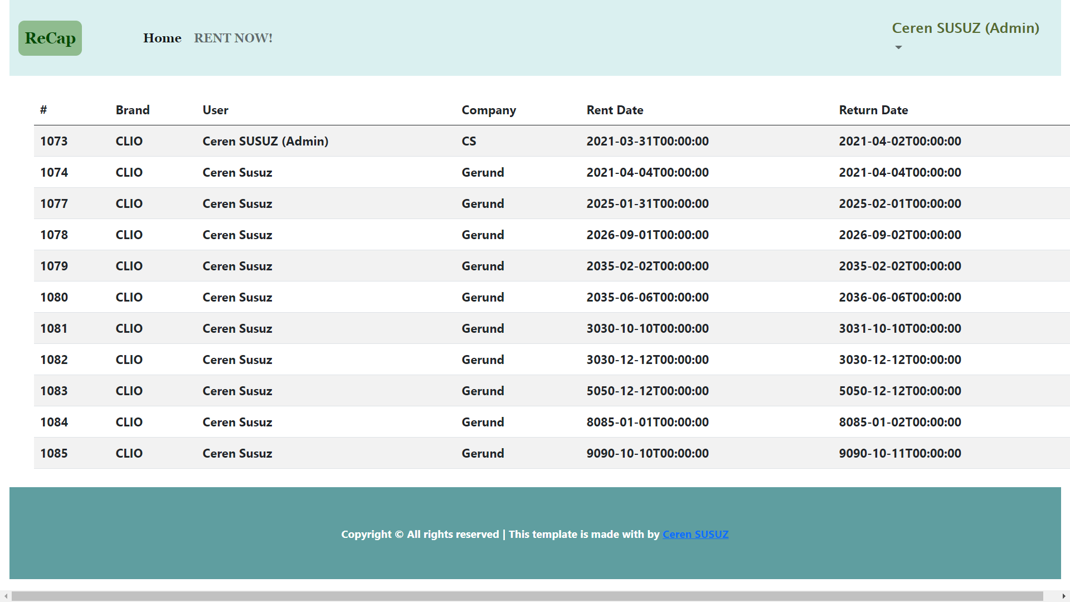Click the CS company cell
Image resolution: width=1070 pixels, height=602 pixels.
pyautogui.click(x=469, y=141)
